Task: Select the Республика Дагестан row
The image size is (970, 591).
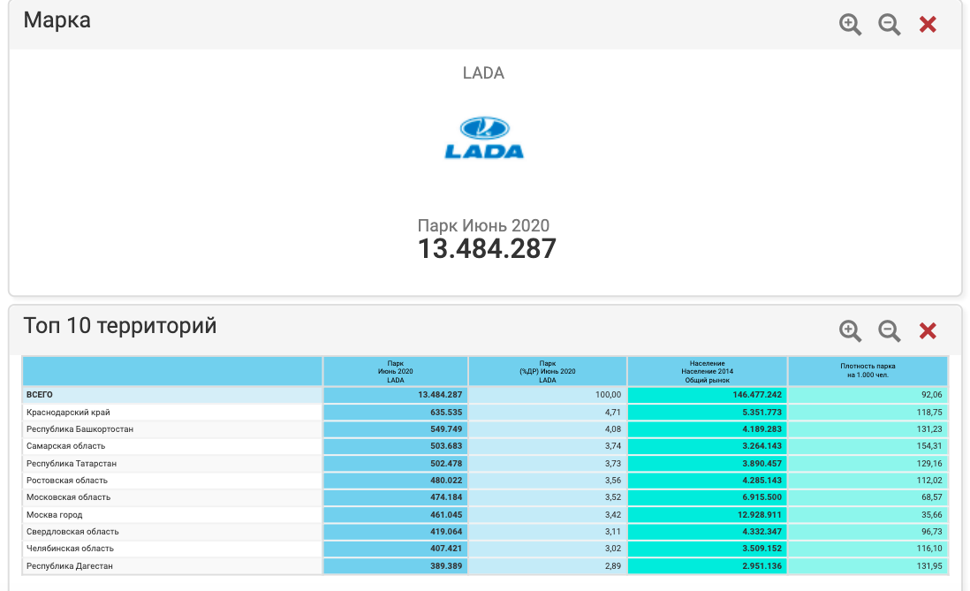Action: 70,565
